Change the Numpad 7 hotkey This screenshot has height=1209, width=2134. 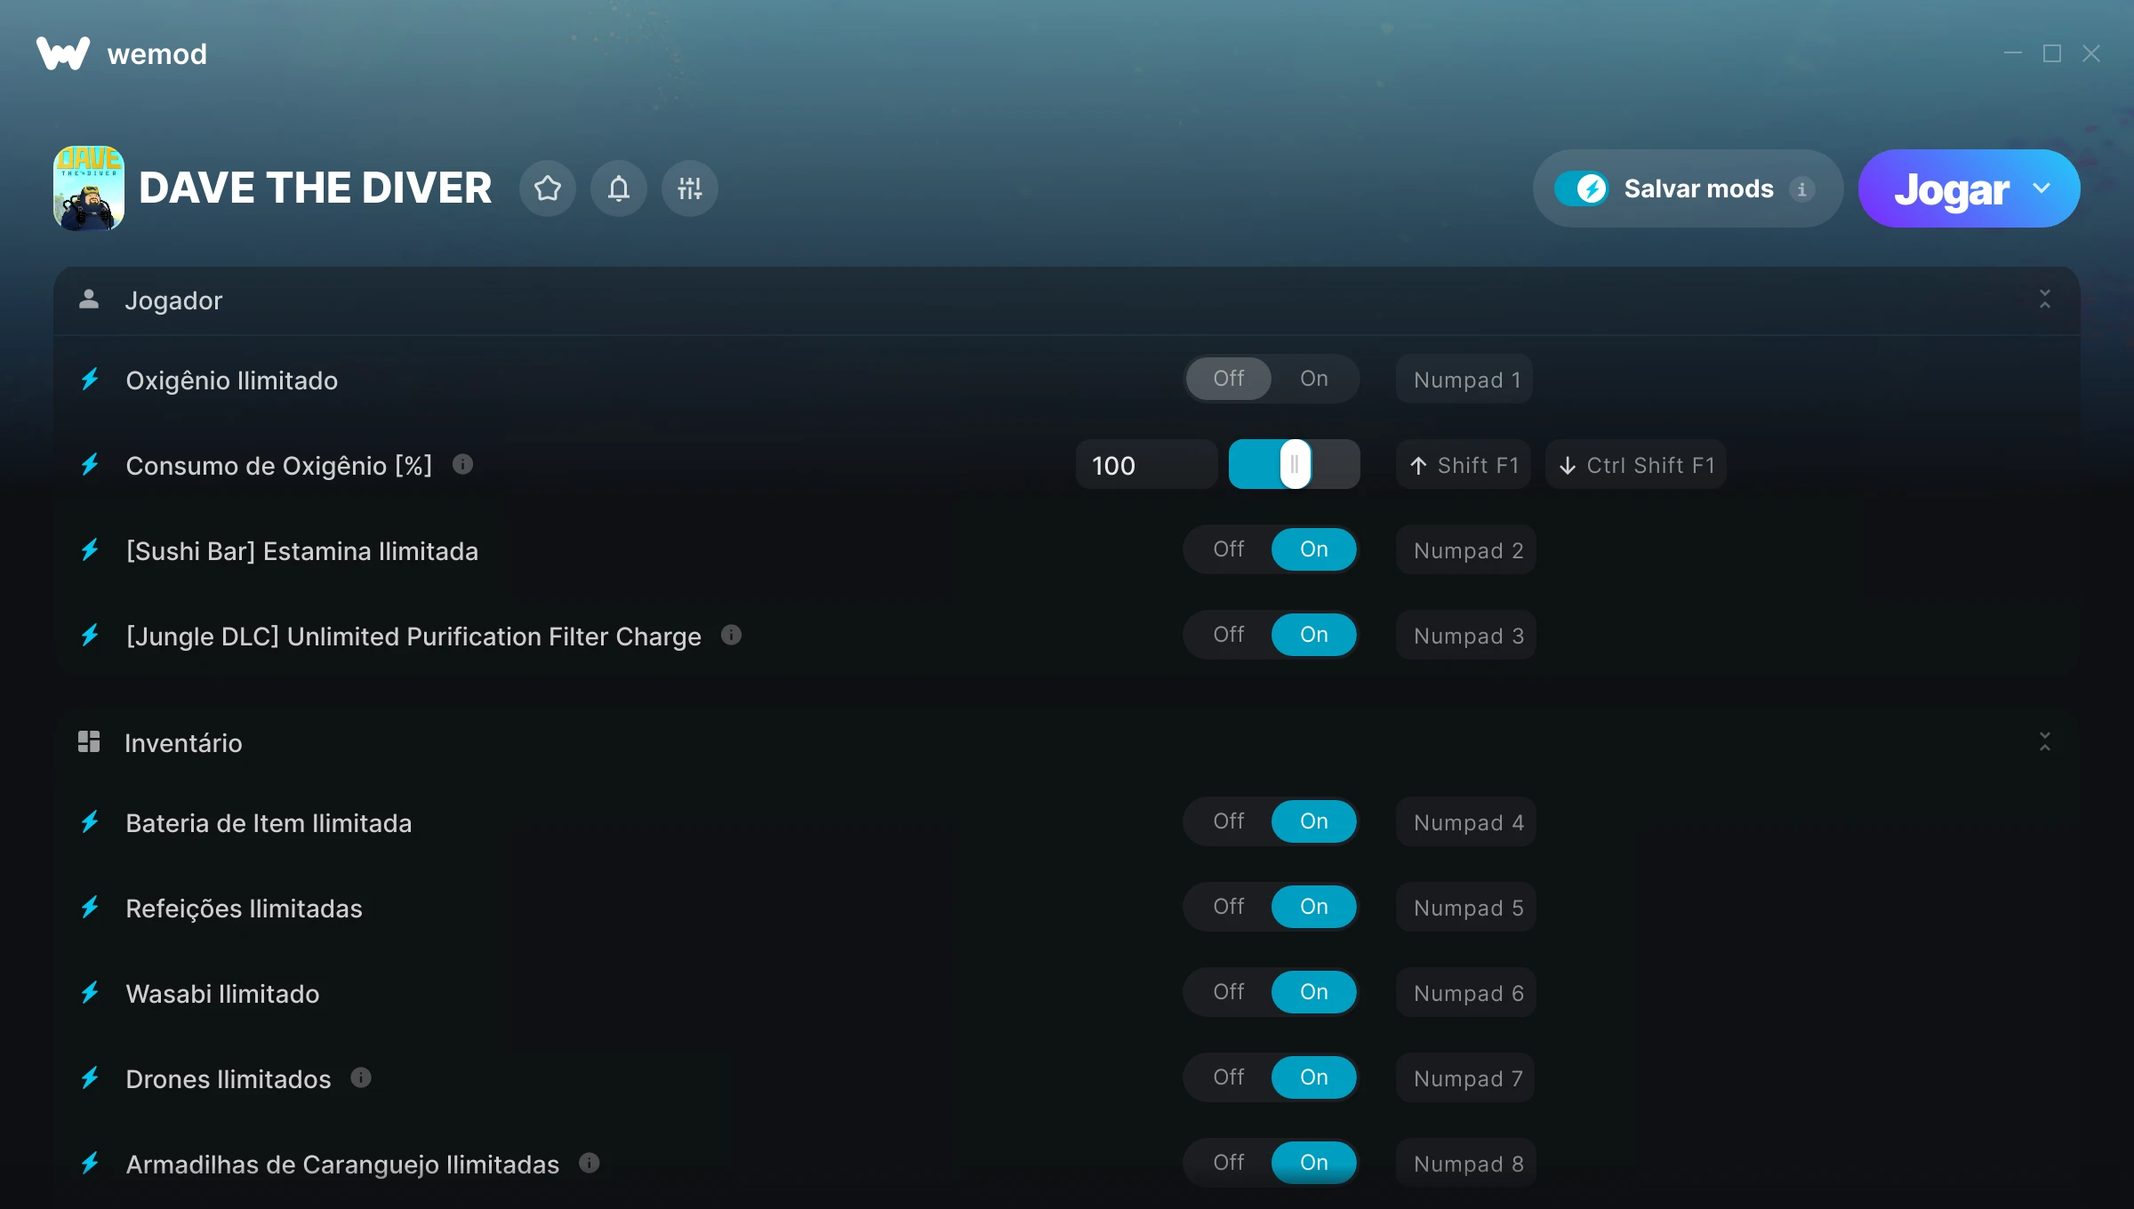[x=1466, y=1078]
